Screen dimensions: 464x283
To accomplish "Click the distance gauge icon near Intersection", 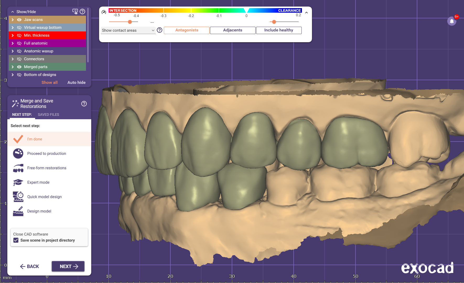I will pos(104,12).
